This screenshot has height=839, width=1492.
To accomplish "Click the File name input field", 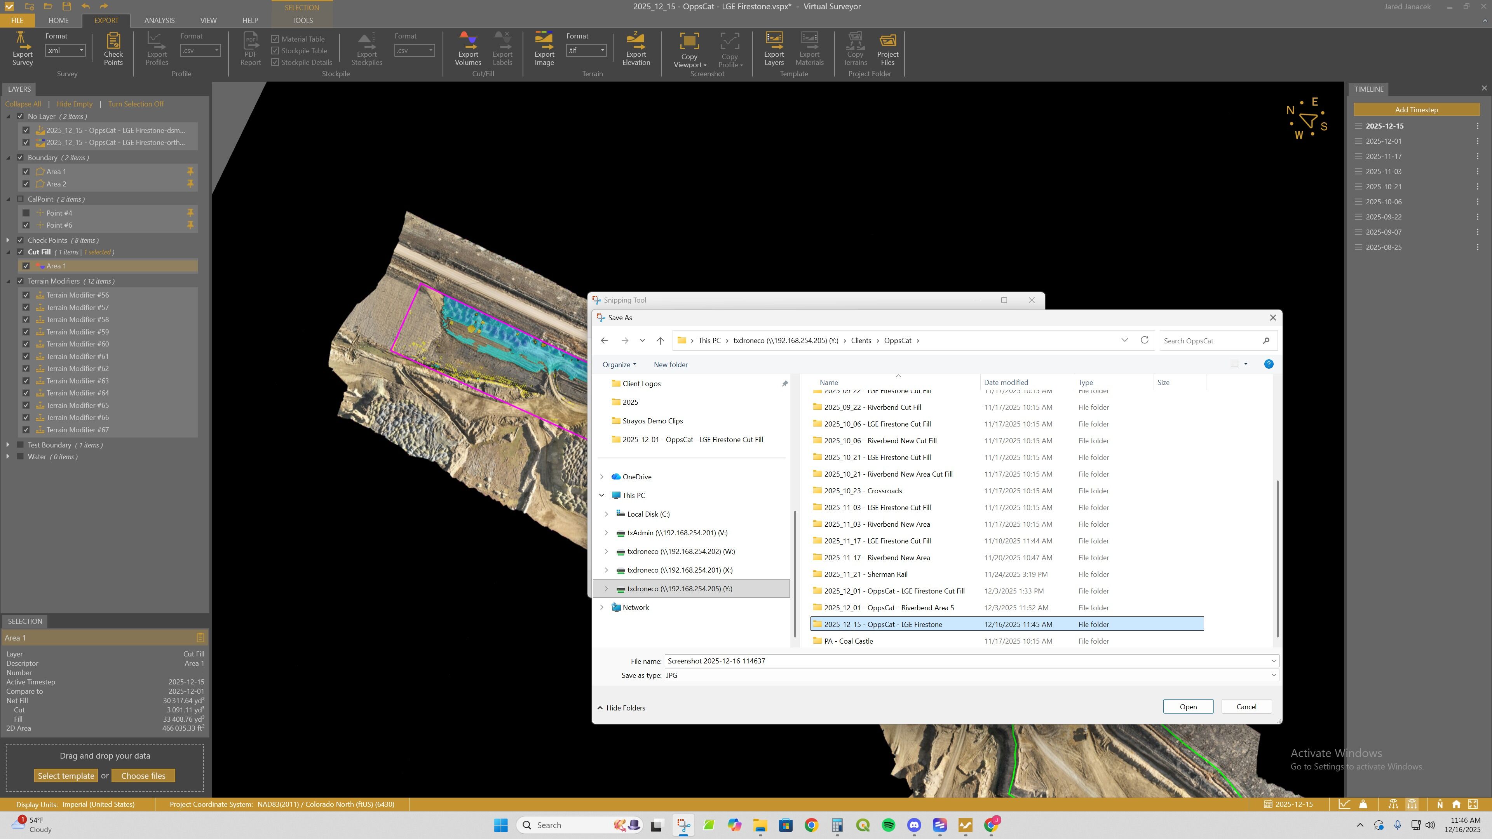I will click(x=971, y=661).
